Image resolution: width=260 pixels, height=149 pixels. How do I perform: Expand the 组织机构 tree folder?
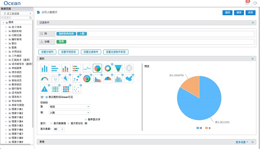[6, 31]
